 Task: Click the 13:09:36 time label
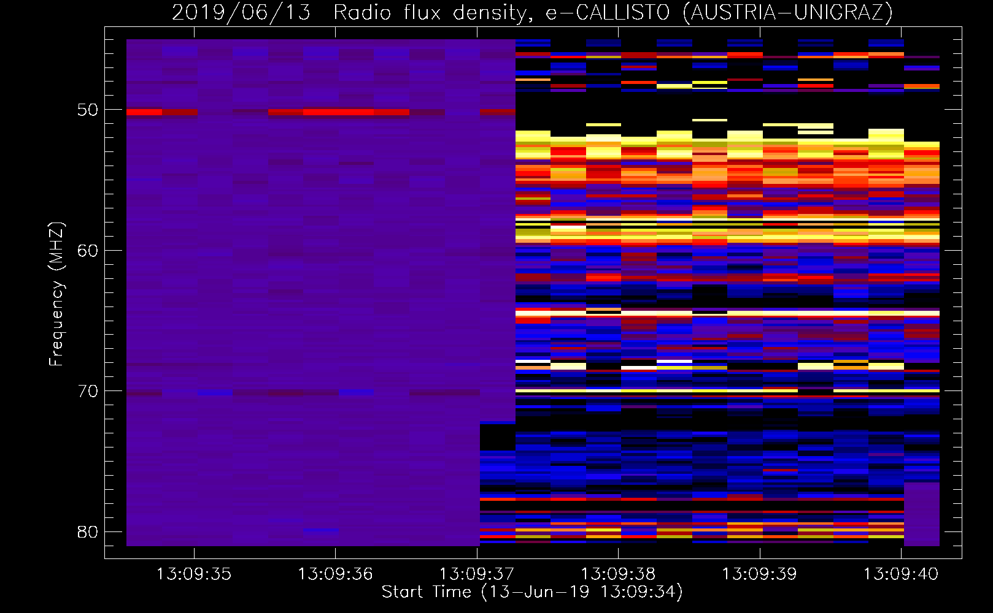pyautogui.click(x=335, y=574)
